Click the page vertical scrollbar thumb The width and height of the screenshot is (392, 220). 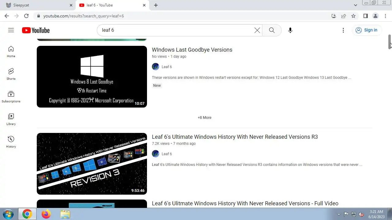[390, 42]
